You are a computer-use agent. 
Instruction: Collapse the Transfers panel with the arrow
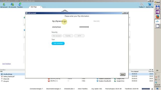point(150,70)
